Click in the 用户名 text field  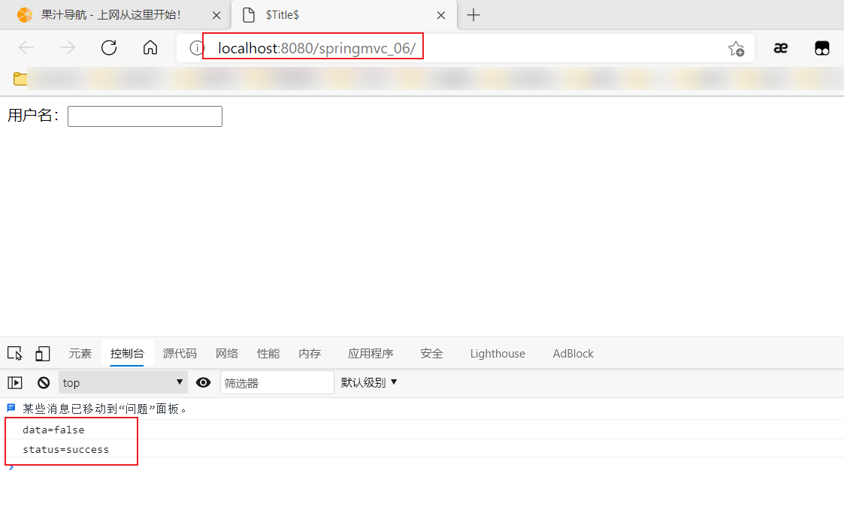[x=145, y=116]
